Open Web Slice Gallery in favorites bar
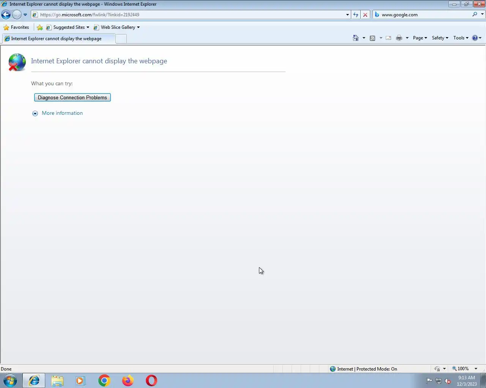 tap(117, 27)
